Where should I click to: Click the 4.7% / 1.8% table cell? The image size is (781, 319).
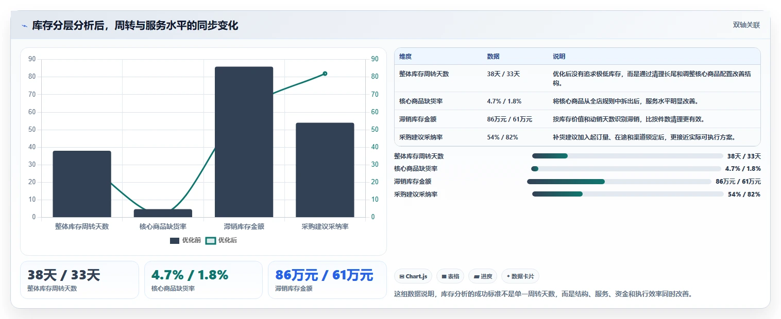(504, 101)
